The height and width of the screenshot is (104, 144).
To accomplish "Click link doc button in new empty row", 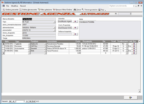I will coord(134,53).
